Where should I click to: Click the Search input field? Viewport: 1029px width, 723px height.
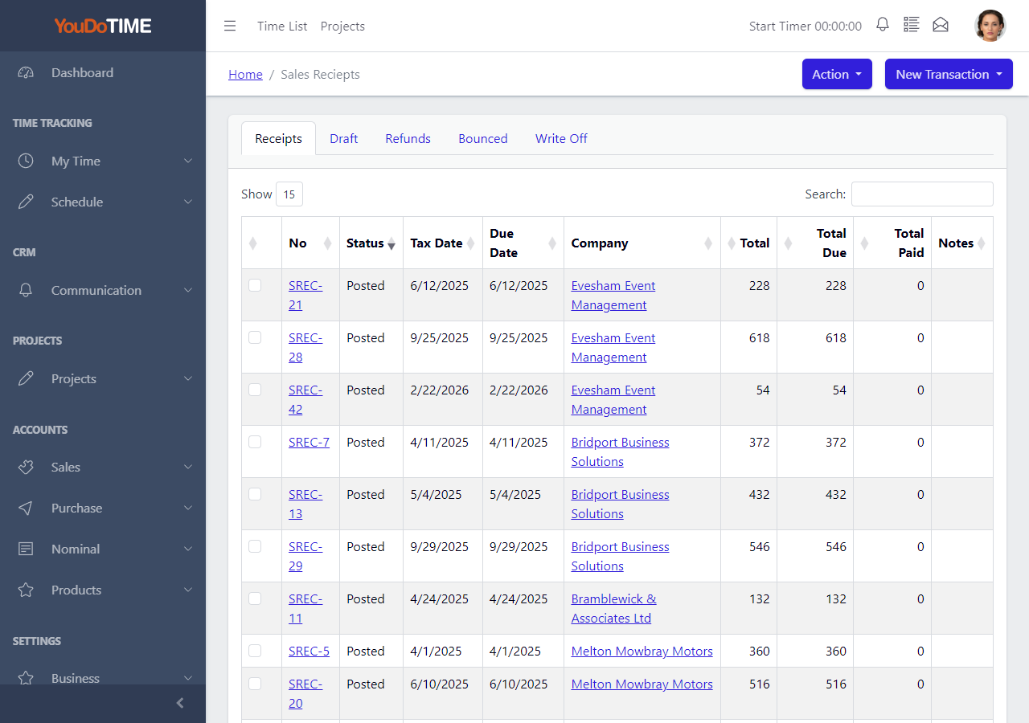click(922, 194)
